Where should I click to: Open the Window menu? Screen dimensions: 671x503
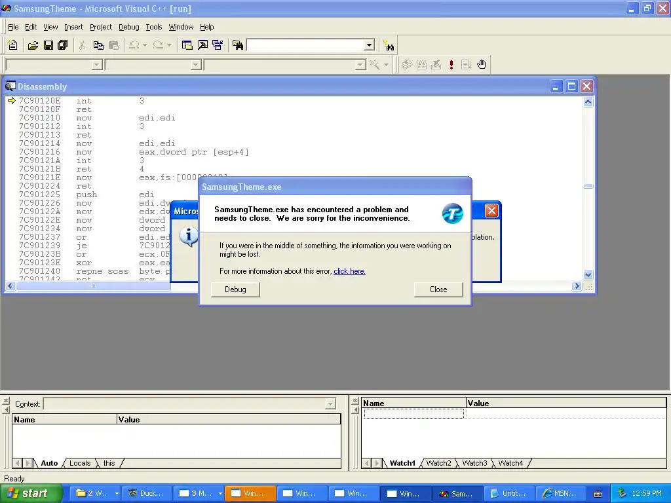(x=181, y=27)
